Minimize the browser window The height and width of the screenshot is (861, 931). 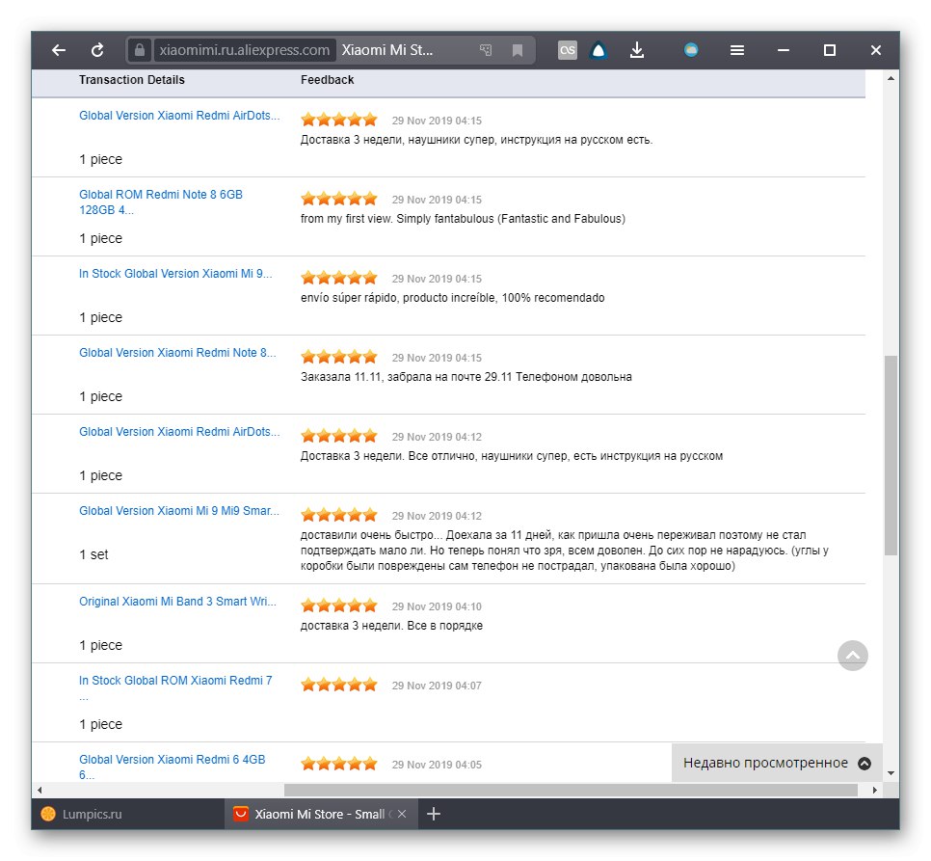784,50
